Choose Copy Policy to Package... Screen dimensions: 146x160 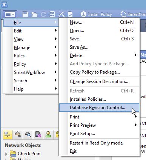click(x=99, y=72)
